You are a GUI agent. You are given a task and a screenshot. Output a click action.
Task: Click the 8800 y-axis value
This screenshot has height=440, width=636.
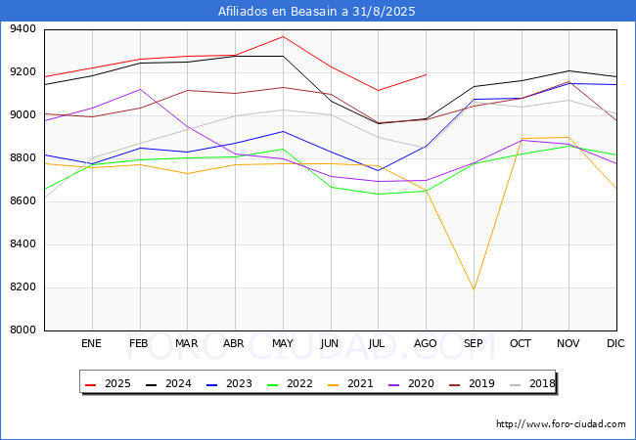[x=23, y=158]
